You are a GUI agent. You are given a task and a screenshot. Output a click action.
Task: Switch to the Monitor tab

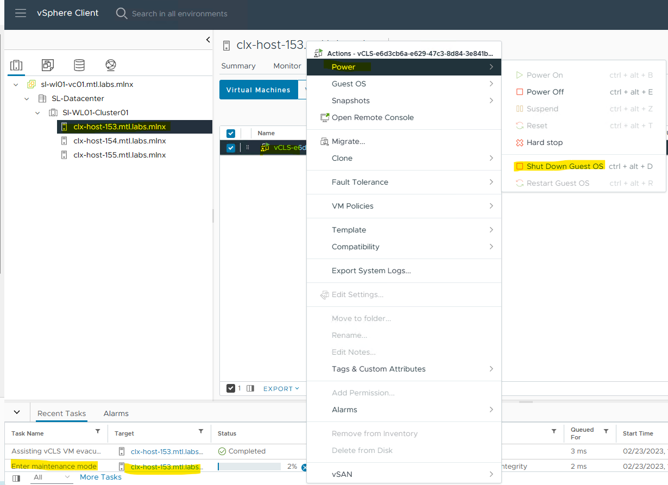pos(287,66)
